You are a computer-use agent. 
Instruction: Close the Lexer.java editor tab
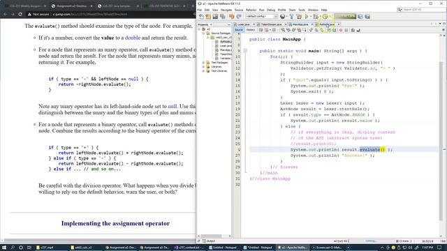254,24
